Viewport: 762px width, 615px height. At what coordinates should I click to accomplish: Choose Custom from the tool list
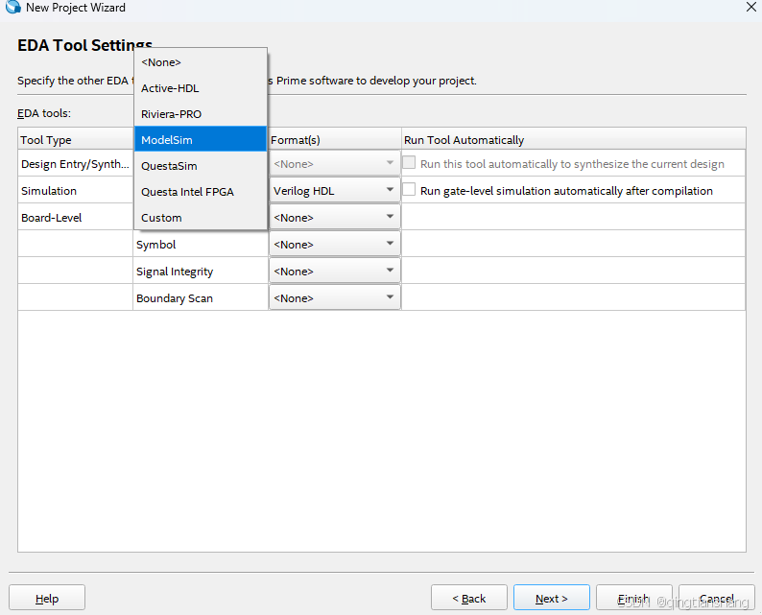201,218
